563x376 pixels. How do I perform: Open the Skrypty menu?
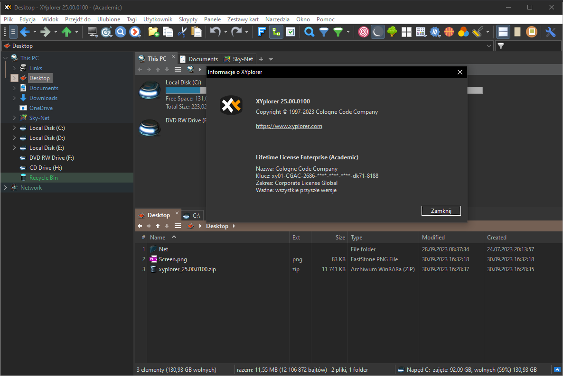coord(188,19)
